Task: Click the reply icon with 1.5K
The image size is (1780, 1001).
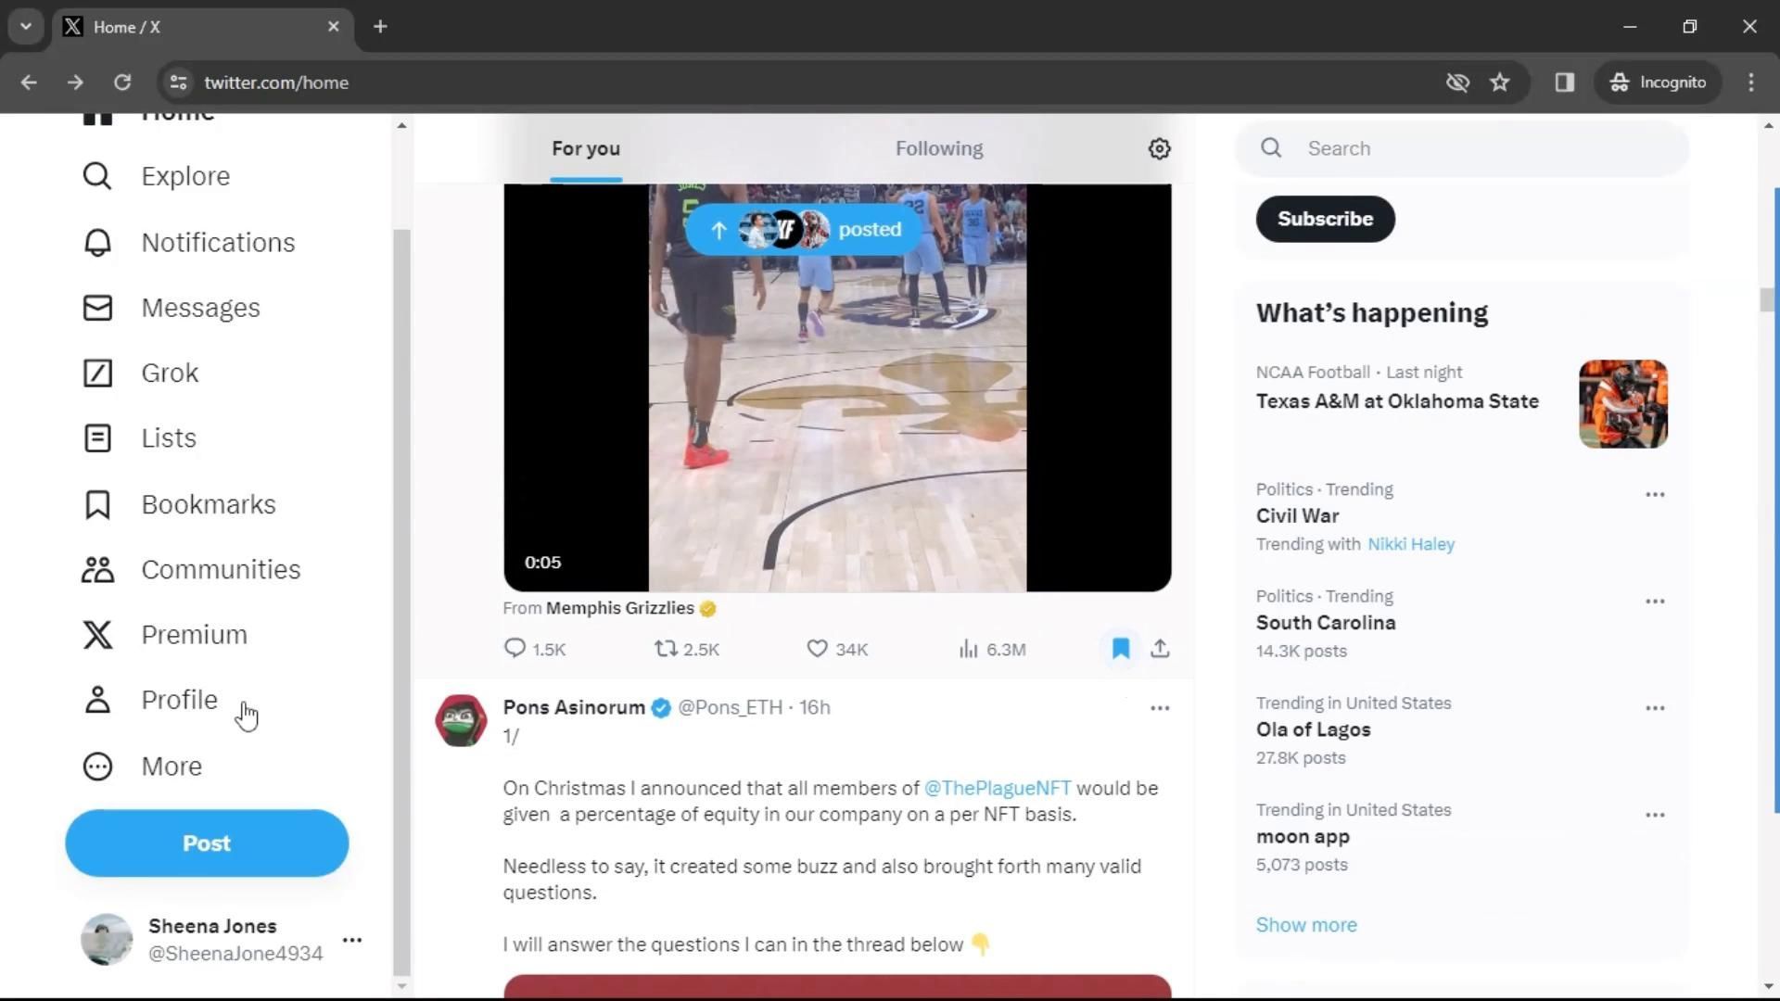Action: pos(515,649)
